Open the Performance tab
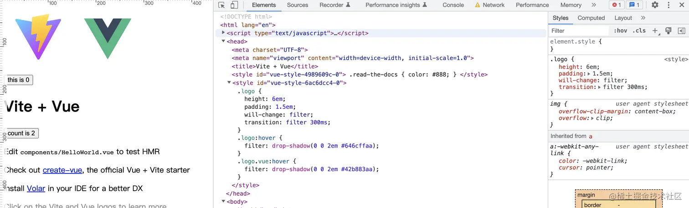The width and height of the screenshot is (689, 208). tap(532, 5)
